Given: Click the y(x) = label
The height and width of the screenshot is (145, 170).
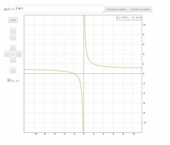Looking at the screenshot, I should click(9, 9).
